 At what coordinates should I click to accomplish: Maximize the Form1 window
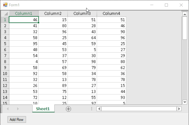[x=166, y=5]
